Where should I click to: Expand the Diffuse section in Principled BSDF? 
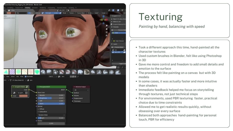38,109
